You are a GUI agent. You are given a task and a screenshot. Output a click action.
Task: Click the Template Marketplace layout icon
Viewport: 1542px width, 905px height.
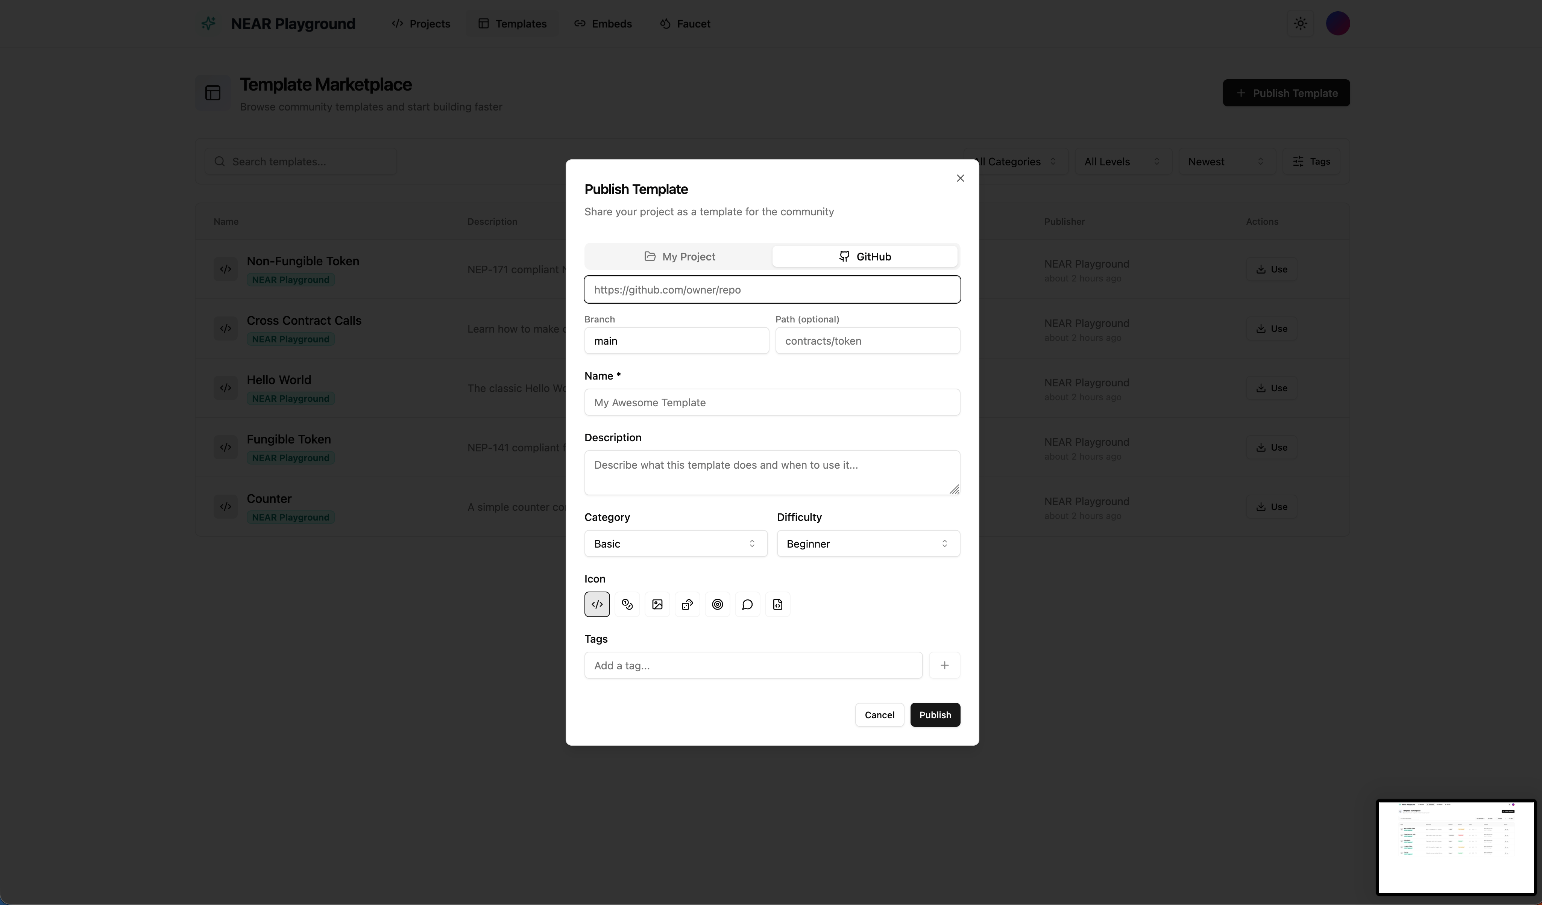point(213,93)
